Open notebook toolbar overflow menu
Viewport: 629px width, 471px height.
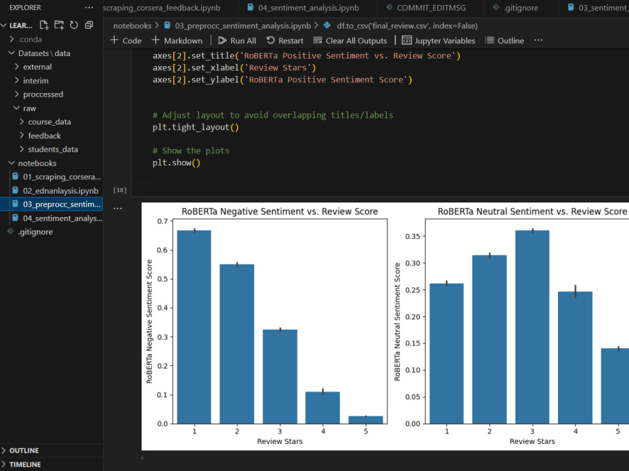[538, 40]
